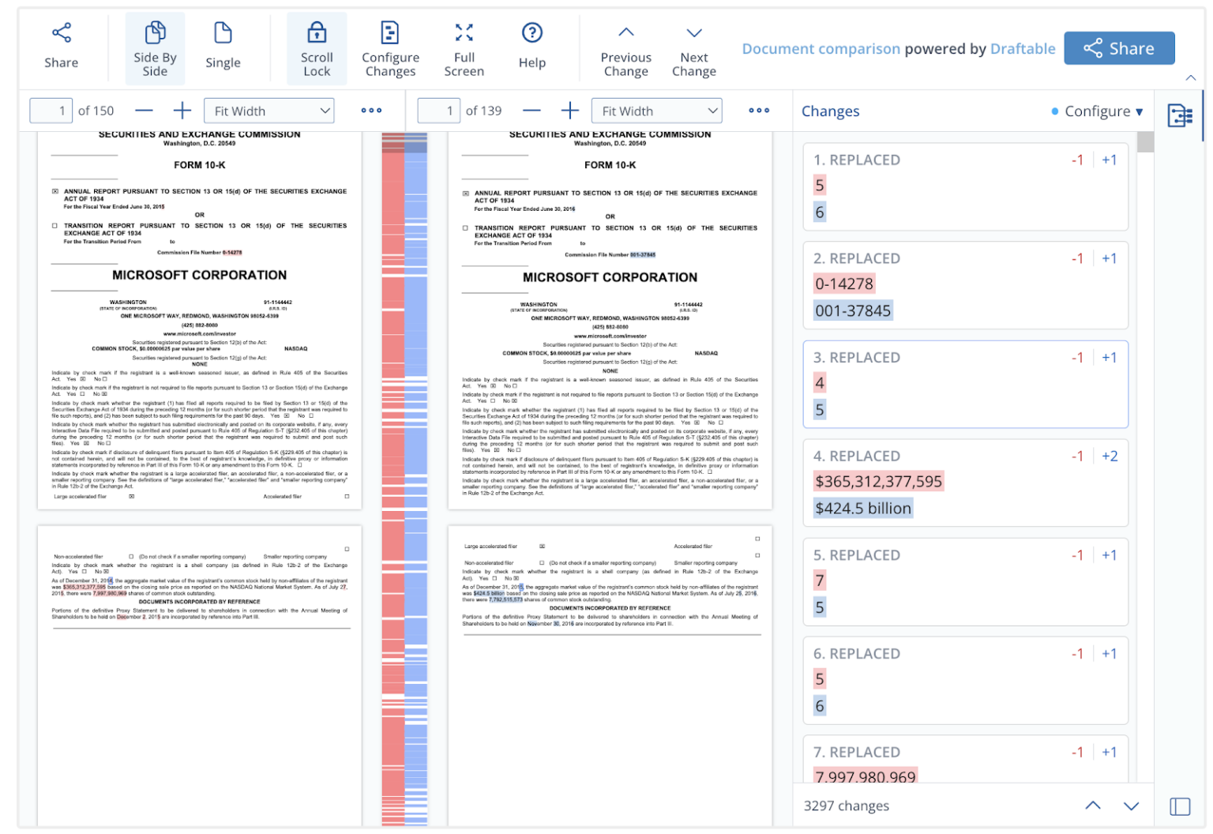Collapse the toolbar with the top-right chevron
Image resolution: width=1213 pixels, height=834 pixels.
1190,78
